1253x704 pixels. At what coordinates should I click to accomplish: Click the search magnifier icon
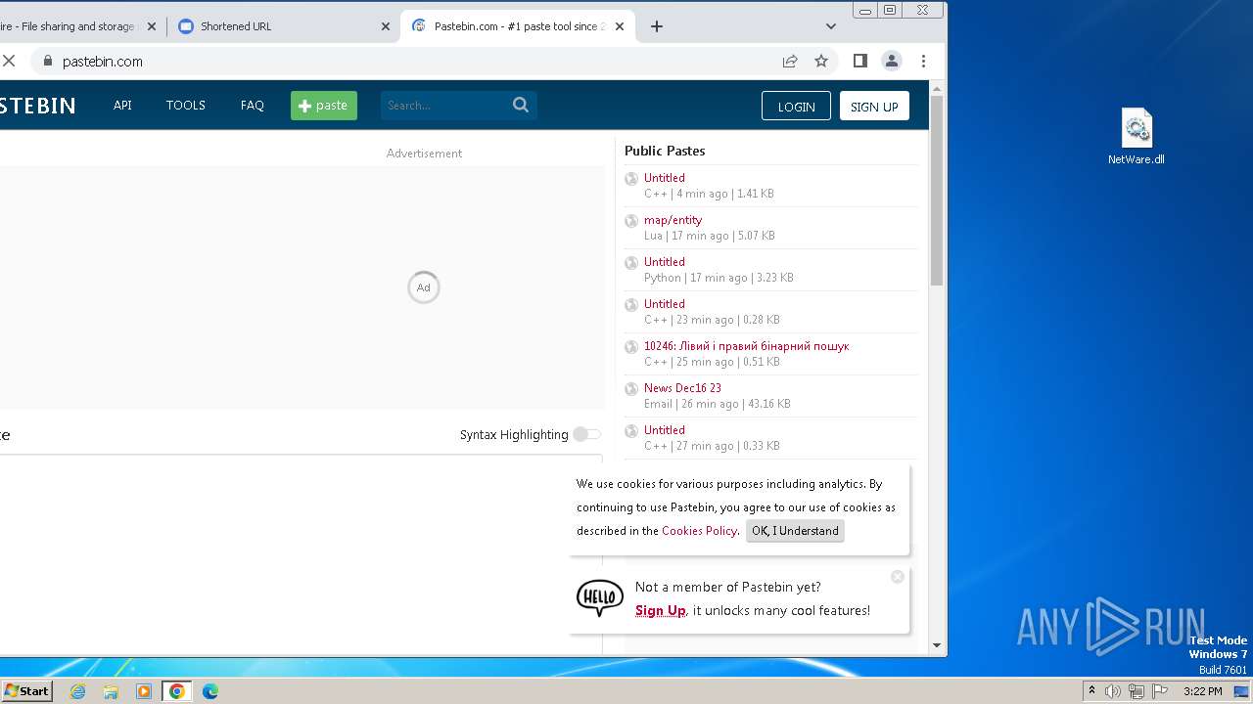pyautogui.click(x=521, y=105)
